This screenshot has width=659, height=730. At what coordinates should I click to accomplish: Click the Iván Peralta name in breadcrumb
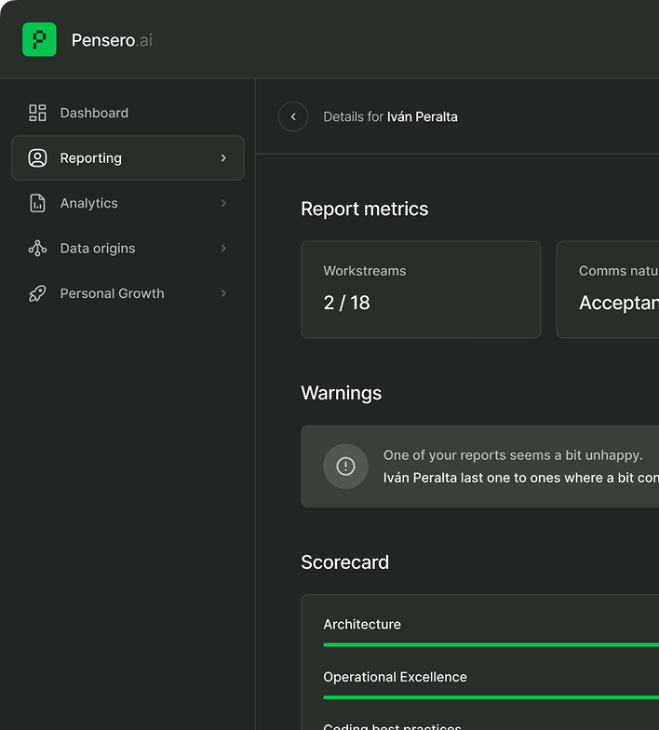pyautogui.click(x=423, y=117)
